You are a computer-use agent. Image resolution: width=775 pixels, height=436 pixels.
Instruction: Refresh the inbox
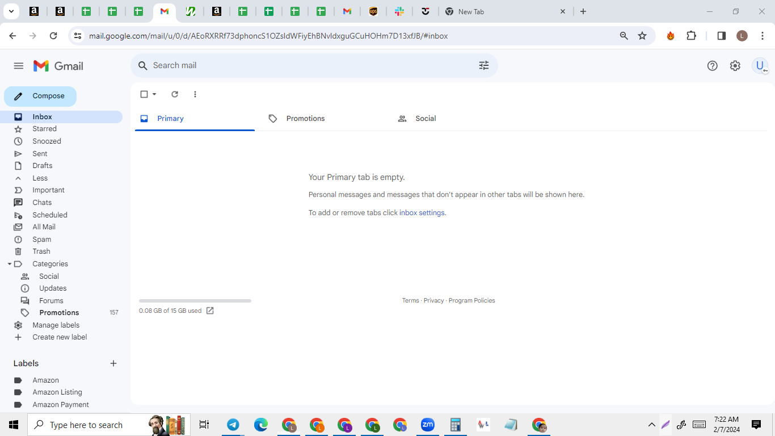175,94
